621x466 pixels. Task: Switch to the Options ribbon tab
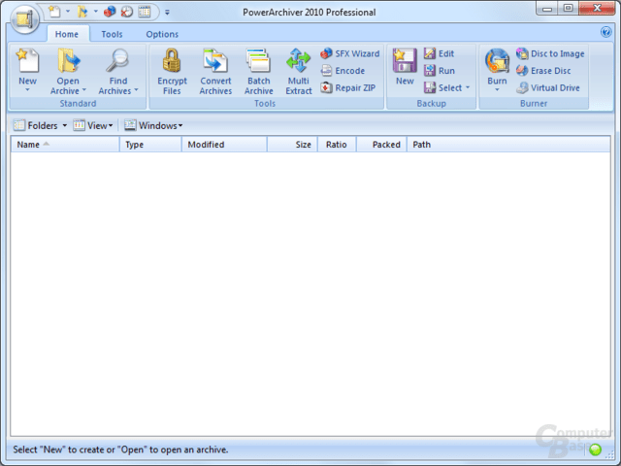(162, 34)
